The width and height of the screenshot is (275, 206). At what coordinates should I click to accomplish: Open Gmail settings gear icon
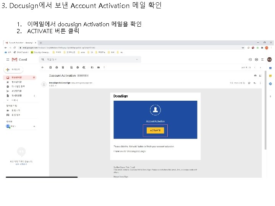[256, 60]
